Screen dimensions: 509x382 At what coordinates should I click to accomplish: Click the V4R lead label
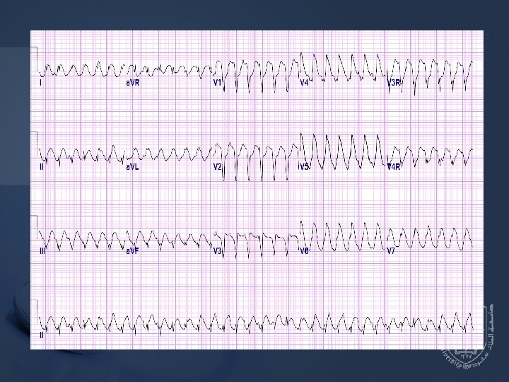tap(394, 167)
